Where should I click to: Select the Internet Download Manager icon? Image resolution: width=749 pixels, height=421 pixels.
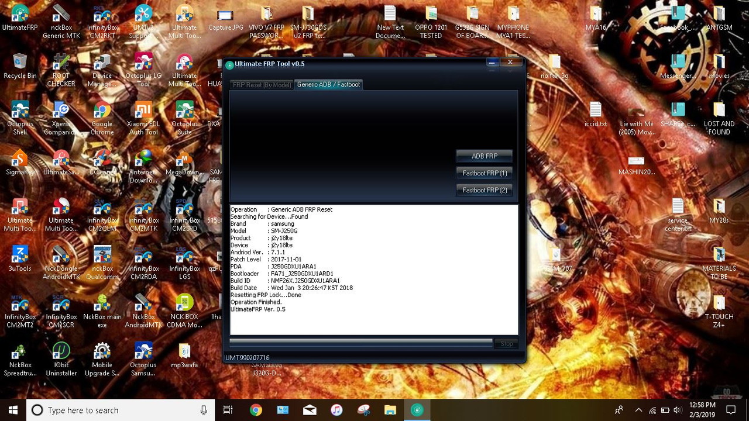[x=143, y=166]
